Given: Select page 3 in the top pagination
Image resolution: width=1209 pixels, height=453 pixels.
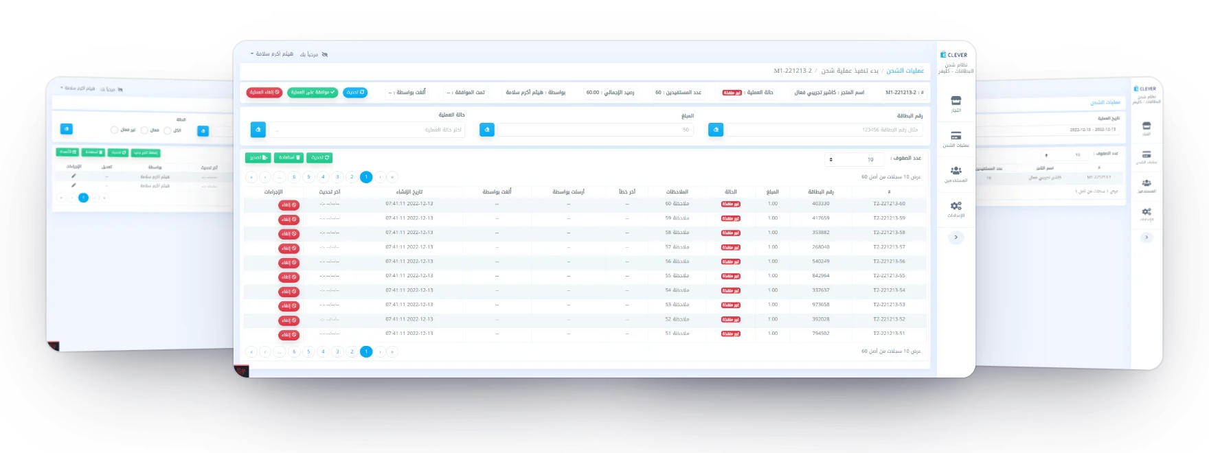Looking at the screenshot, I should point(337,177).
